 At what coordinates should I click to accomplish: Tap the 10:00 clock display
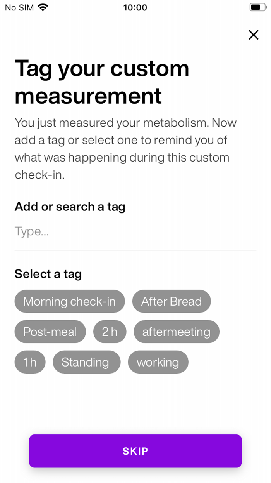(x=135, y=7)
